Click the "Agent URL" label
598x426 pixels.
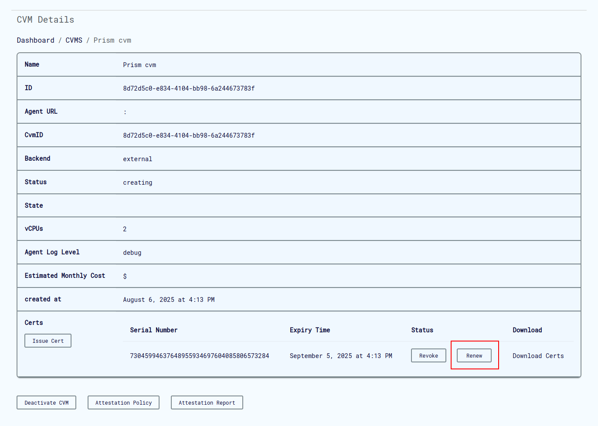coord(41,112)
